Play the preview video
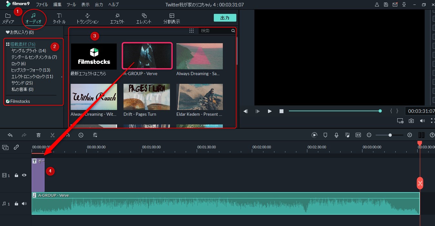This screenshot has width=435, height=226. point(270,111)
